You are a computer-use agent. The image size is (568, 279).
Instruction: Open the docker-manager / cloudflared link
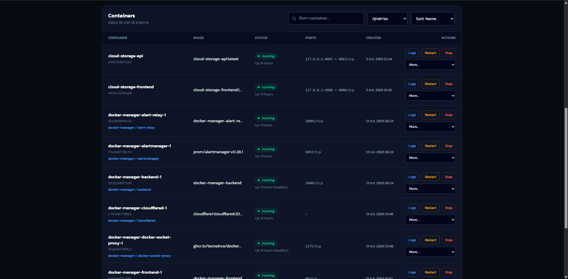point(132,221)
